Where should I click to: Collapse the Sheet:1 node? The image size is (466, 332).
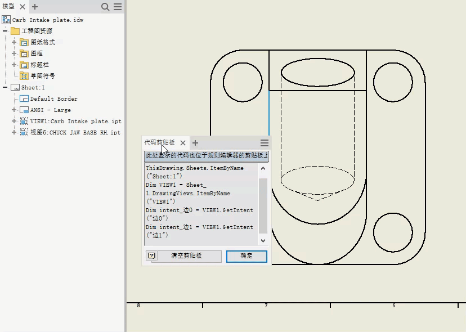click(x=5, y=87)
